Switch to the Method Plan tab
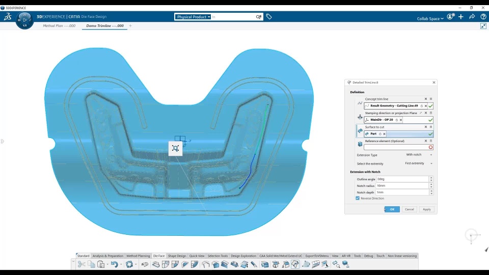The image size is (489, 275). (x=59, y=26)
